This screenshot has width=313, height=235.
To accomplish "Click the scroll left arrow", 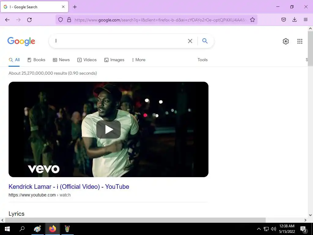I will pyautogui.click(x=2, y=220).
